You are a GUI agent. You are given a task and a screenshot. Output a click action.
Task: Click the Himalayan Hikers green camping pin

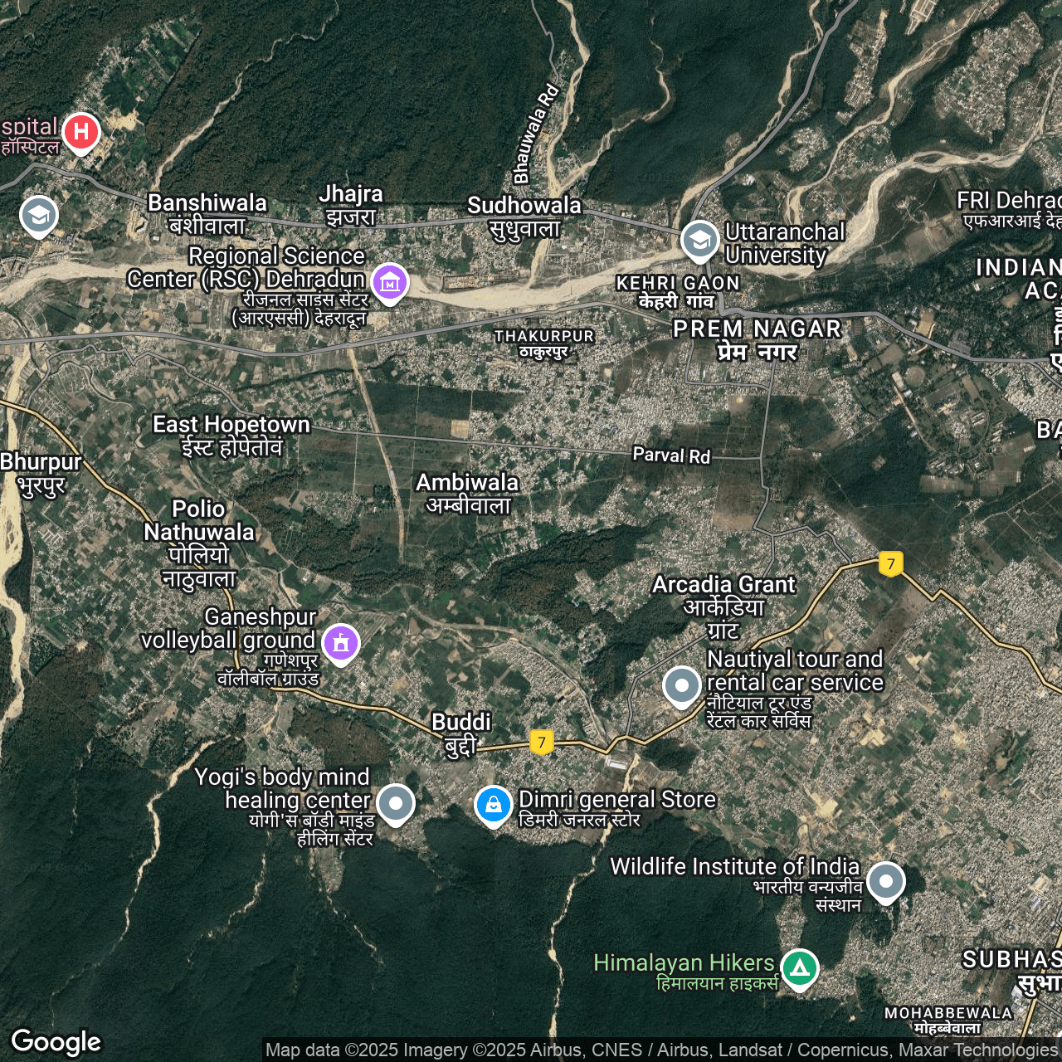click(x=799, y=967)
